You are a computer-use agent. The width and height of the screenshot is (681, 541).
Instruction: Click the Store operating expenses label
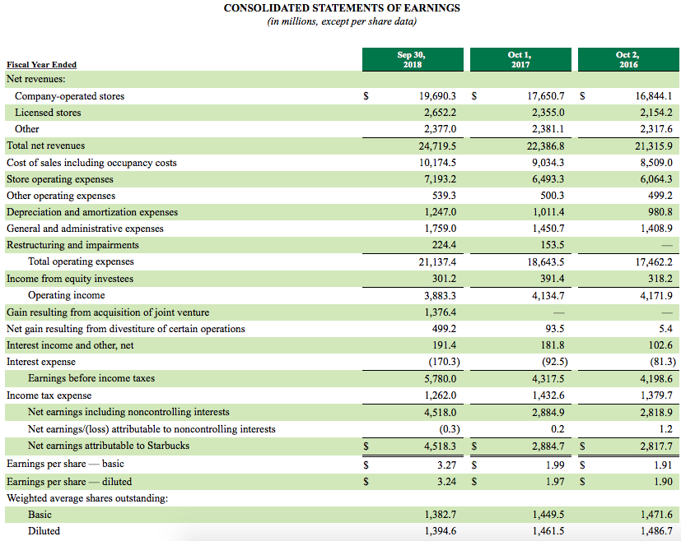click(x=59, y=178)
